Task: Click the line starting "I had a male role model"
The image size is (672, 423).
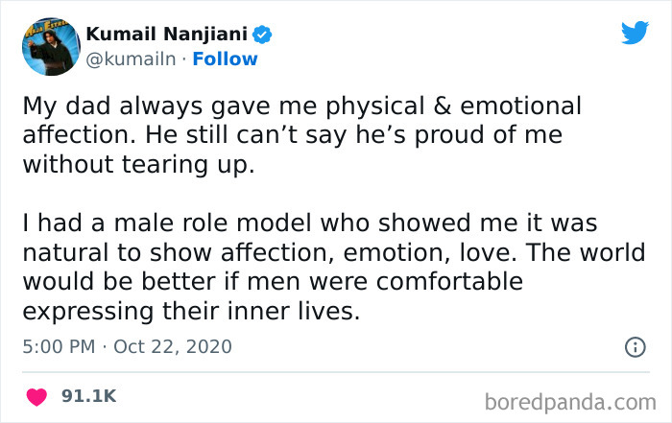Action: 309,224
